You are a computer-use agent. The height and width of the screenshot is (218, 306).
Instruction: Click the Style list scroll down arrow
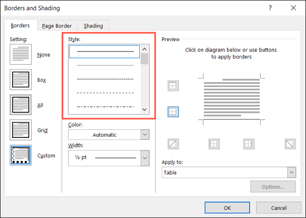(145, 109)
